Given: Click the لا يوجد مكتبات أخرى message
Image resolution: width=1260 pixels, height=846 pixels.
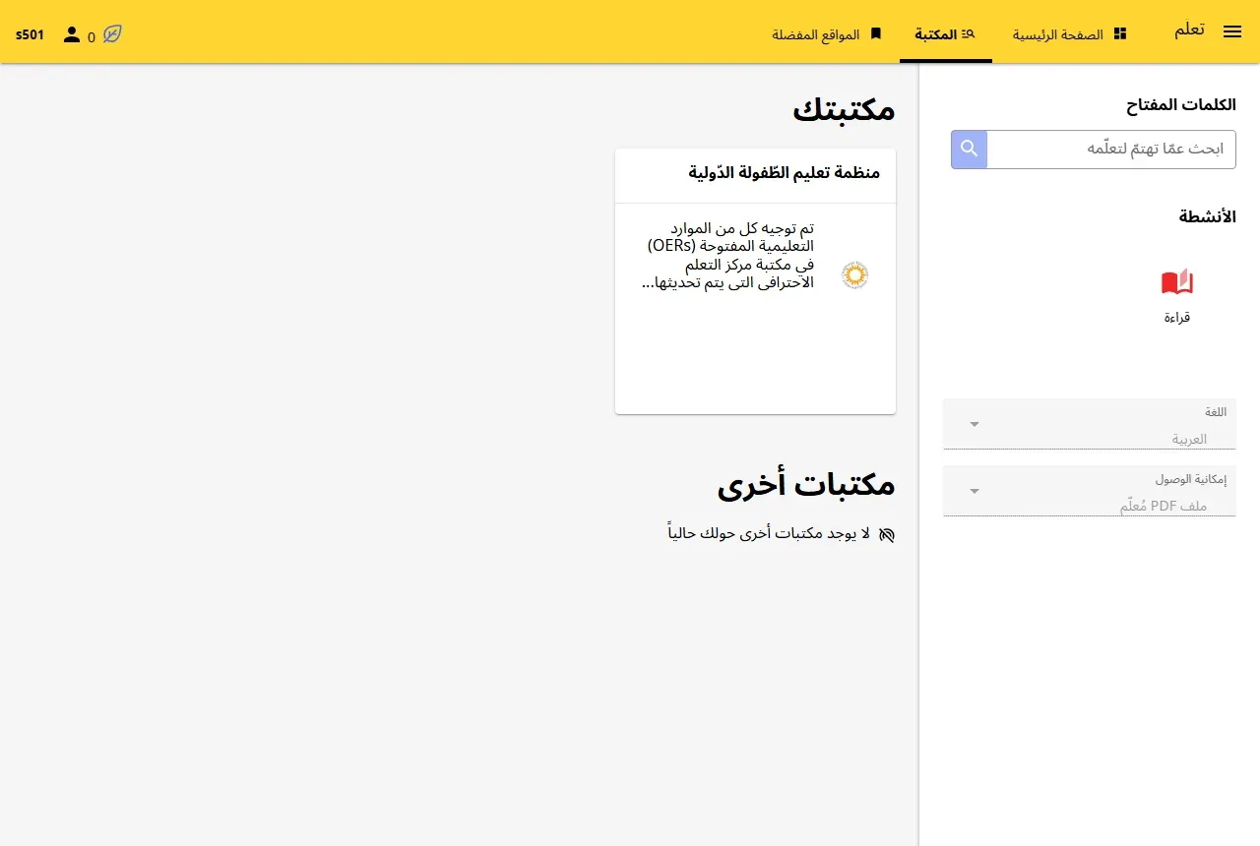Looking at the screenshot, I should [x=769, y=534].
